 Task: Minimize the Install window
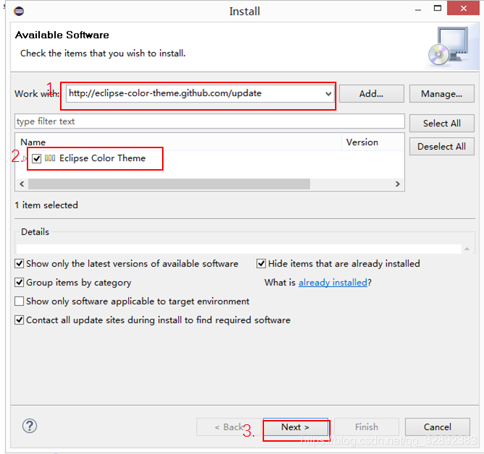click(418, 10)
